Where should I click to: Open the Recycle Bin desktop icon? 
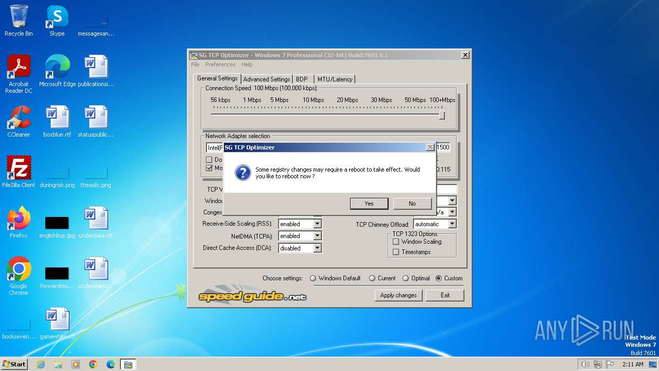19,21
